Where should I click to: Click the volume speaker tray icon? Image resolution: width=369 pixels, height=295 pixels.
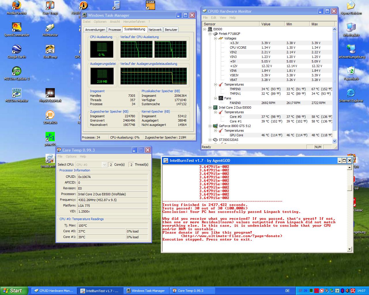tap(348, 291)
